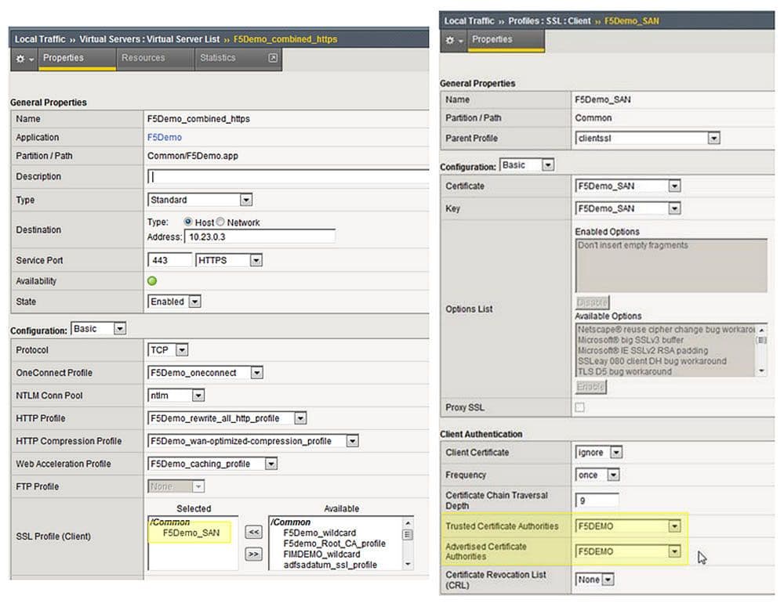The width and height of the screenshot is (784, 607).
Task: Click the pop-out icon next to Statistics
Action: click(x=272, y=58)
